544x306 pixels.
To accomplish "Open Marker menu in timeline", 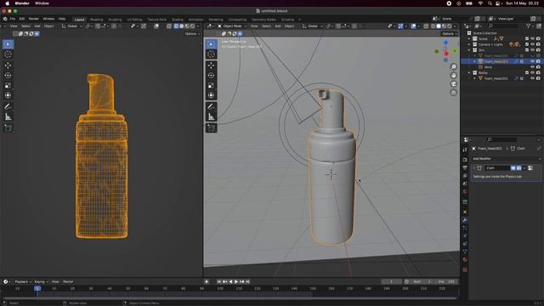I will coord(68,281).
